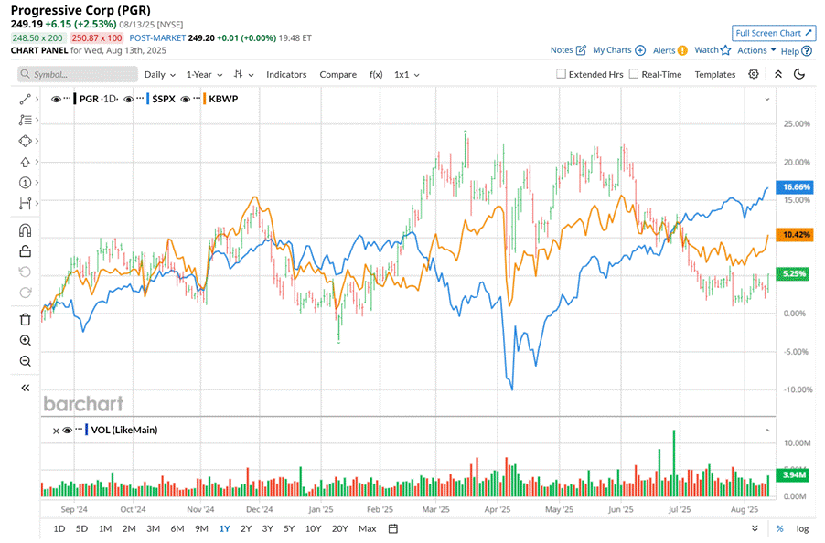Open the date range calendar picker
The width and height of the screenshot is (825, 543).
[x=393, y=528]
